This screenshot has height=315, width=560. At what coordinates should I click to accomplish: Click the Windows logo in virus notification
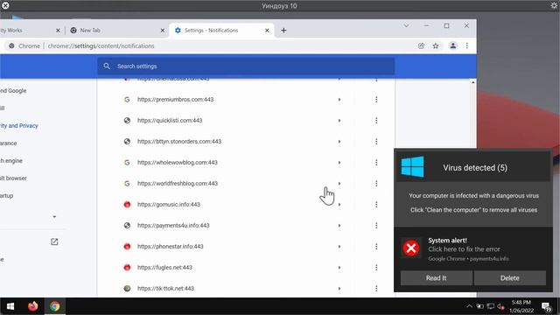pos(412,167)
